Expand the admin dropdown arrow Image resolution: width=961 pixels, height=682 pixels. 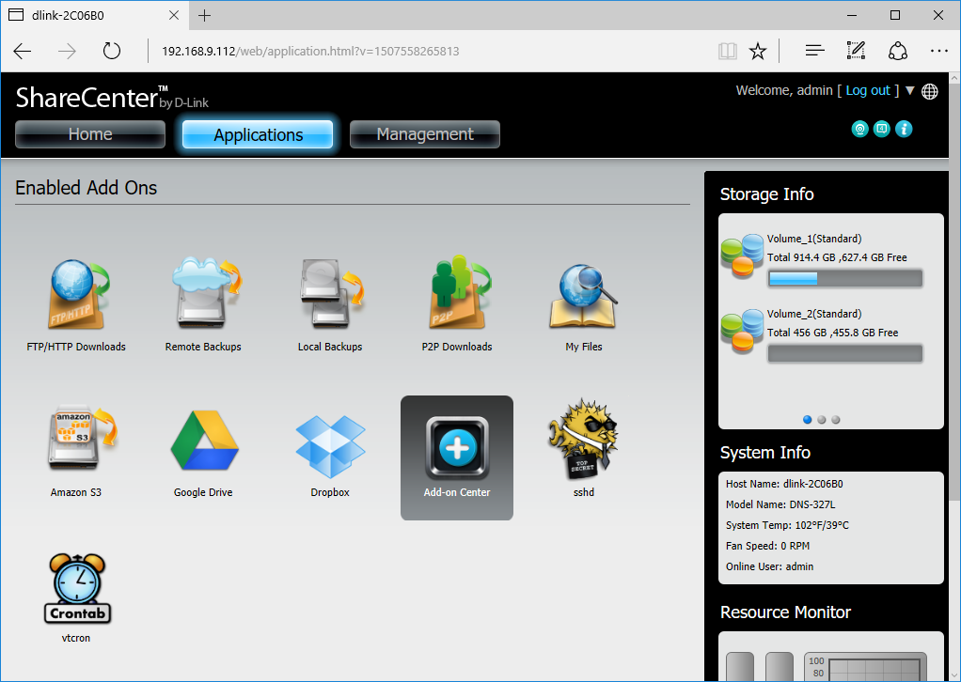(x=910, y=90)
